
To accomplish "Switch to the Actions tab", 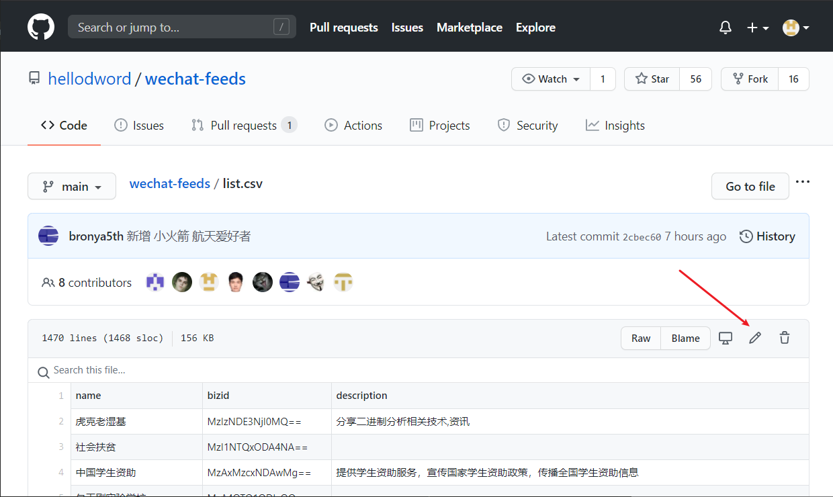I will coord(353,126).
